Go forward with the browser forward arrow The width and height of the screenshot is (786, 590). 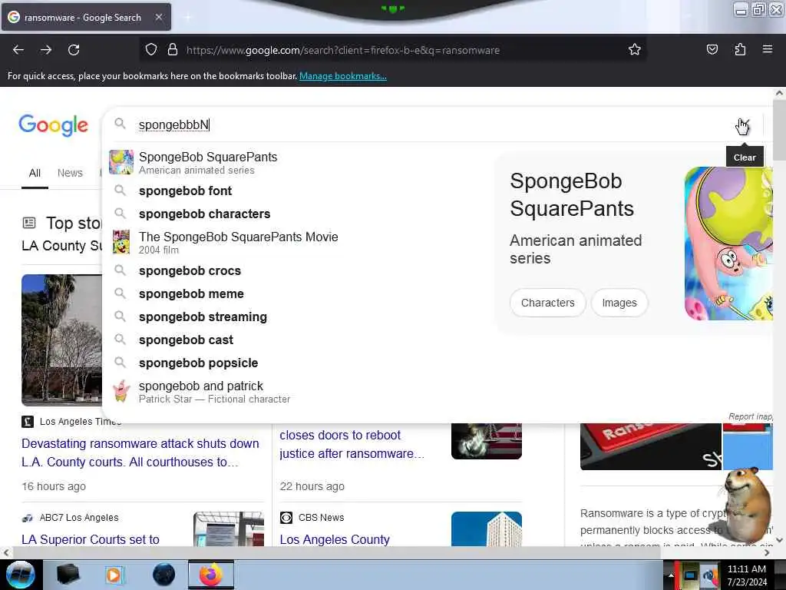tap(46, 50)
